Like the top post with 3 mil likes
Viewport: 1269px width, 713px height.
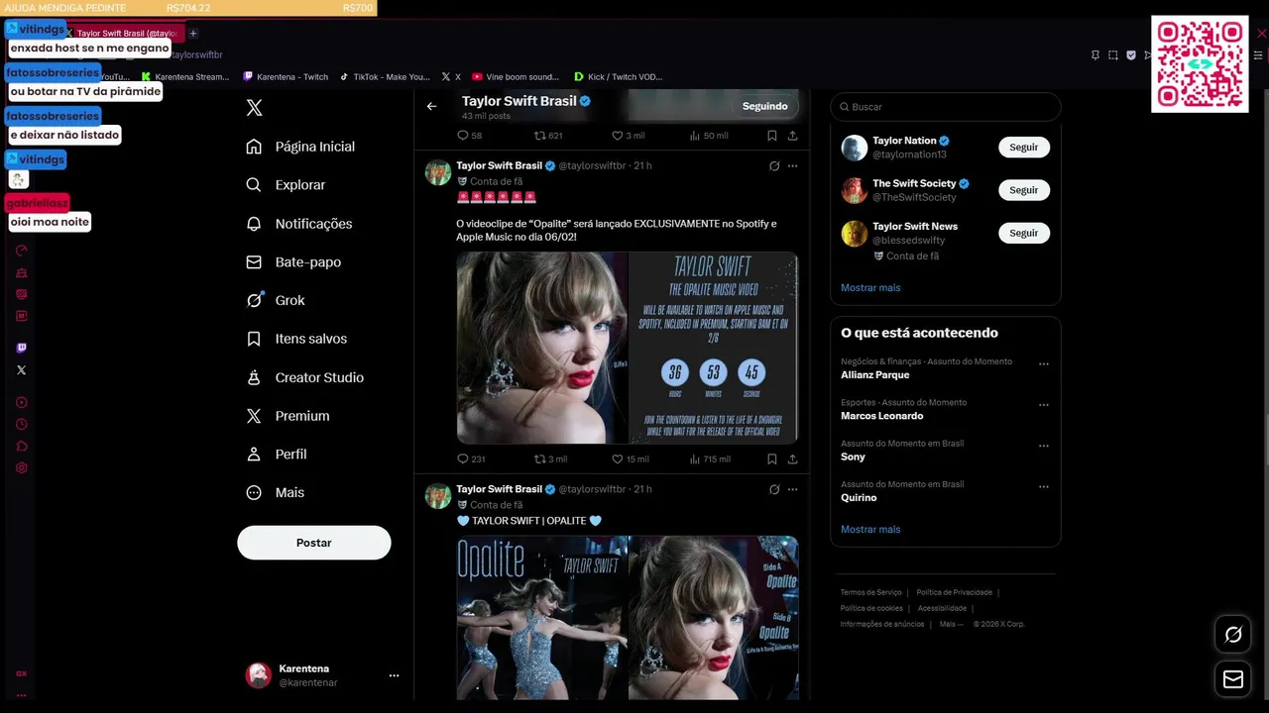point(628,136)
